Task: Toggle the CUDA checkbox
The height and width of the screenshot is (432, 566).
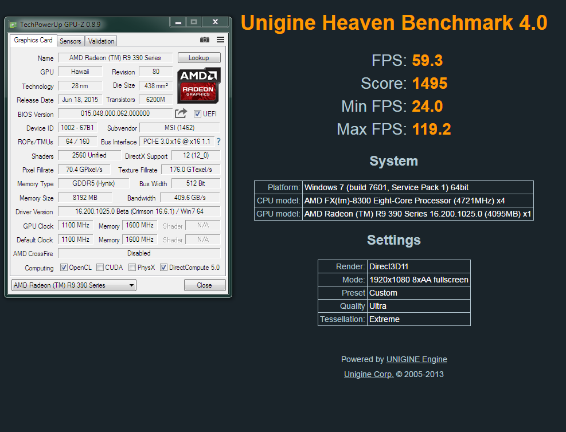Action: [x=100, y=268]
